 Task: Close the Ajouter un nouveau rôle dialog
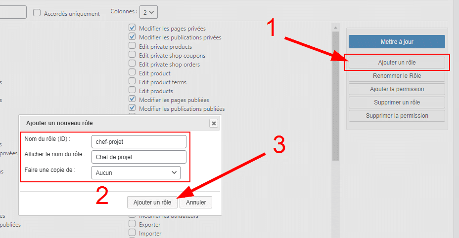point(214,123)
